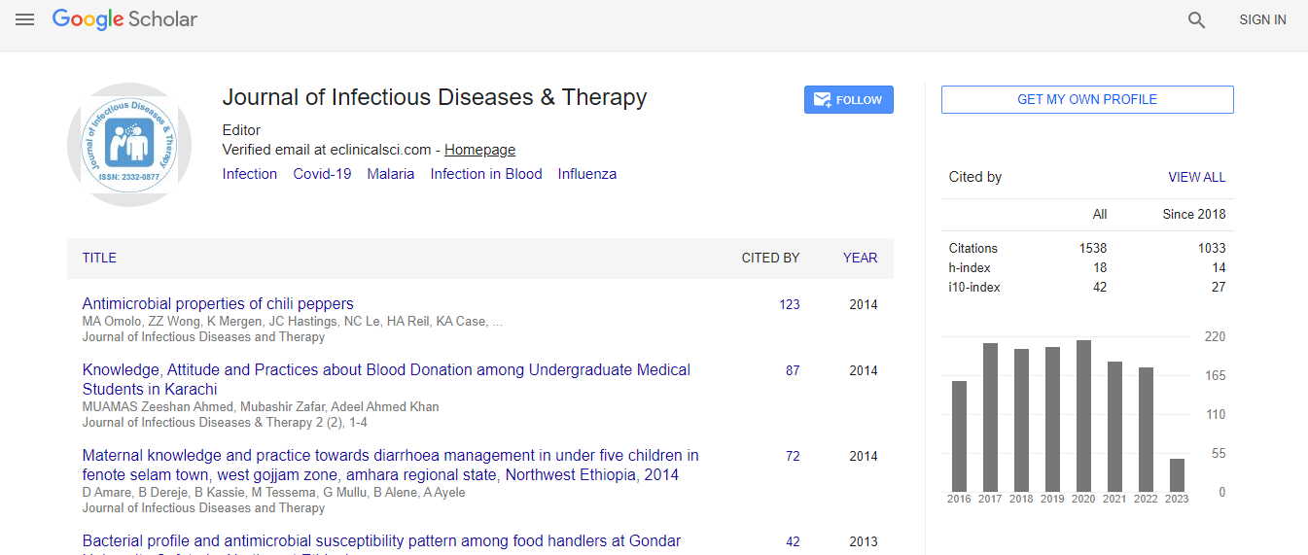Open the journal Homepage link
The image size is (1308, 555).
tap(479, 150)
